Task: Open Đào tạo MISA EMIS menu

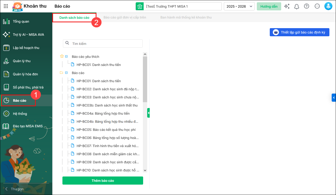Action: tap(26, 126)
